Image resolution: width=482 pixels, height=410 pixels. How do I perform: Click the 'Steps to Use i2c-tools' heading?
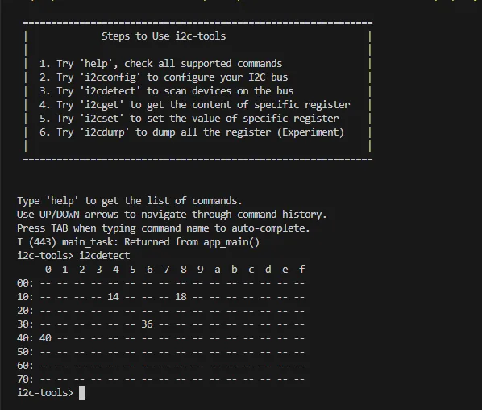point(164,36)
